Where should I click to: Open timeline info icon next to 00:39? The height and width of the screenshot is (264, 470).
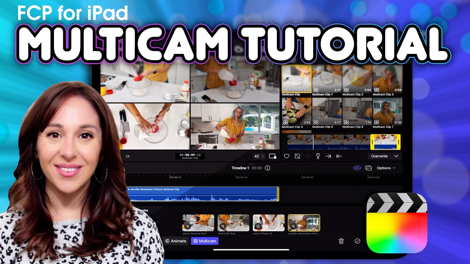pos(268,168)
